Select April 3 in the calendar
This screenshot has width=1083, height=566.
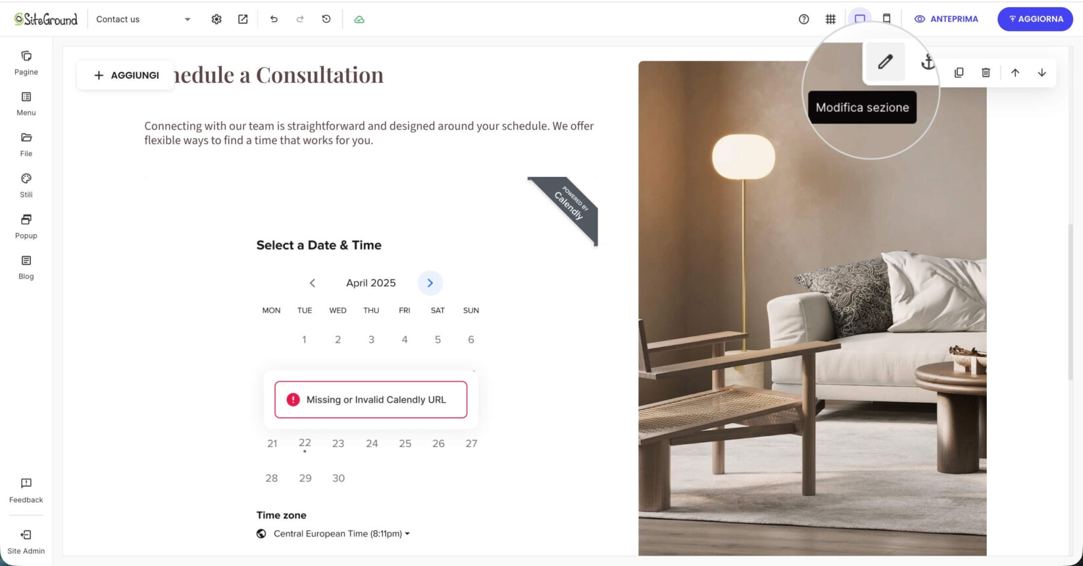pos(371,340)
